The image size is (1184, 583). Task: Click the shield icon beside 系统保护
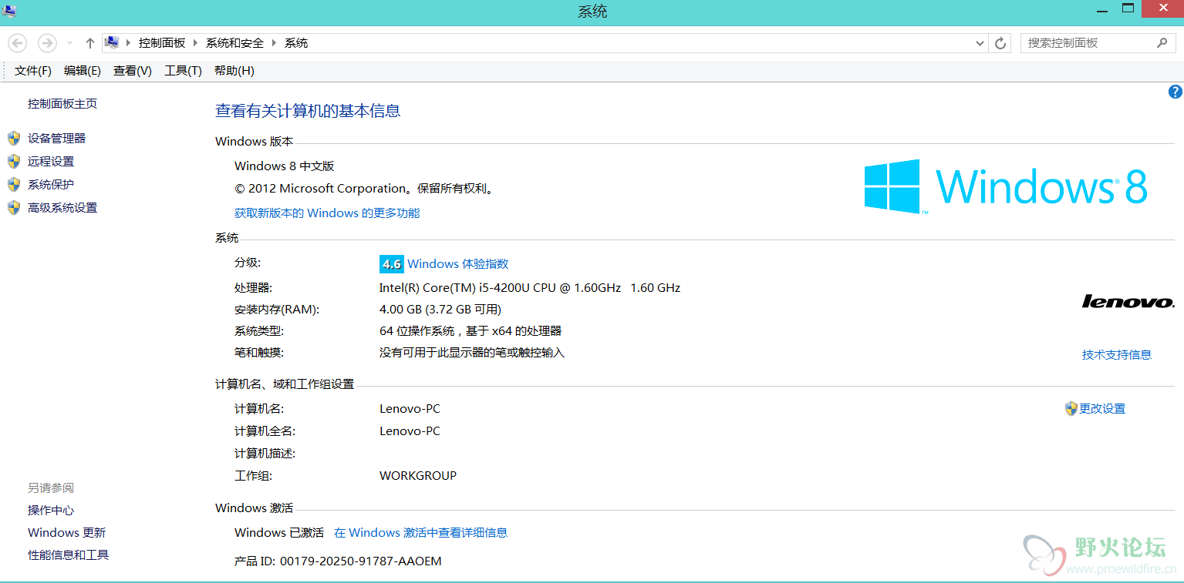(x=14, y=185)
